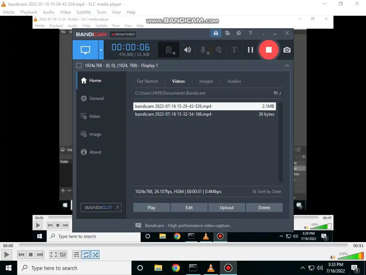The image size is (366, 275).
Task: Click the Bandicam chat message icon at bottom
Action: pos(138,226)
